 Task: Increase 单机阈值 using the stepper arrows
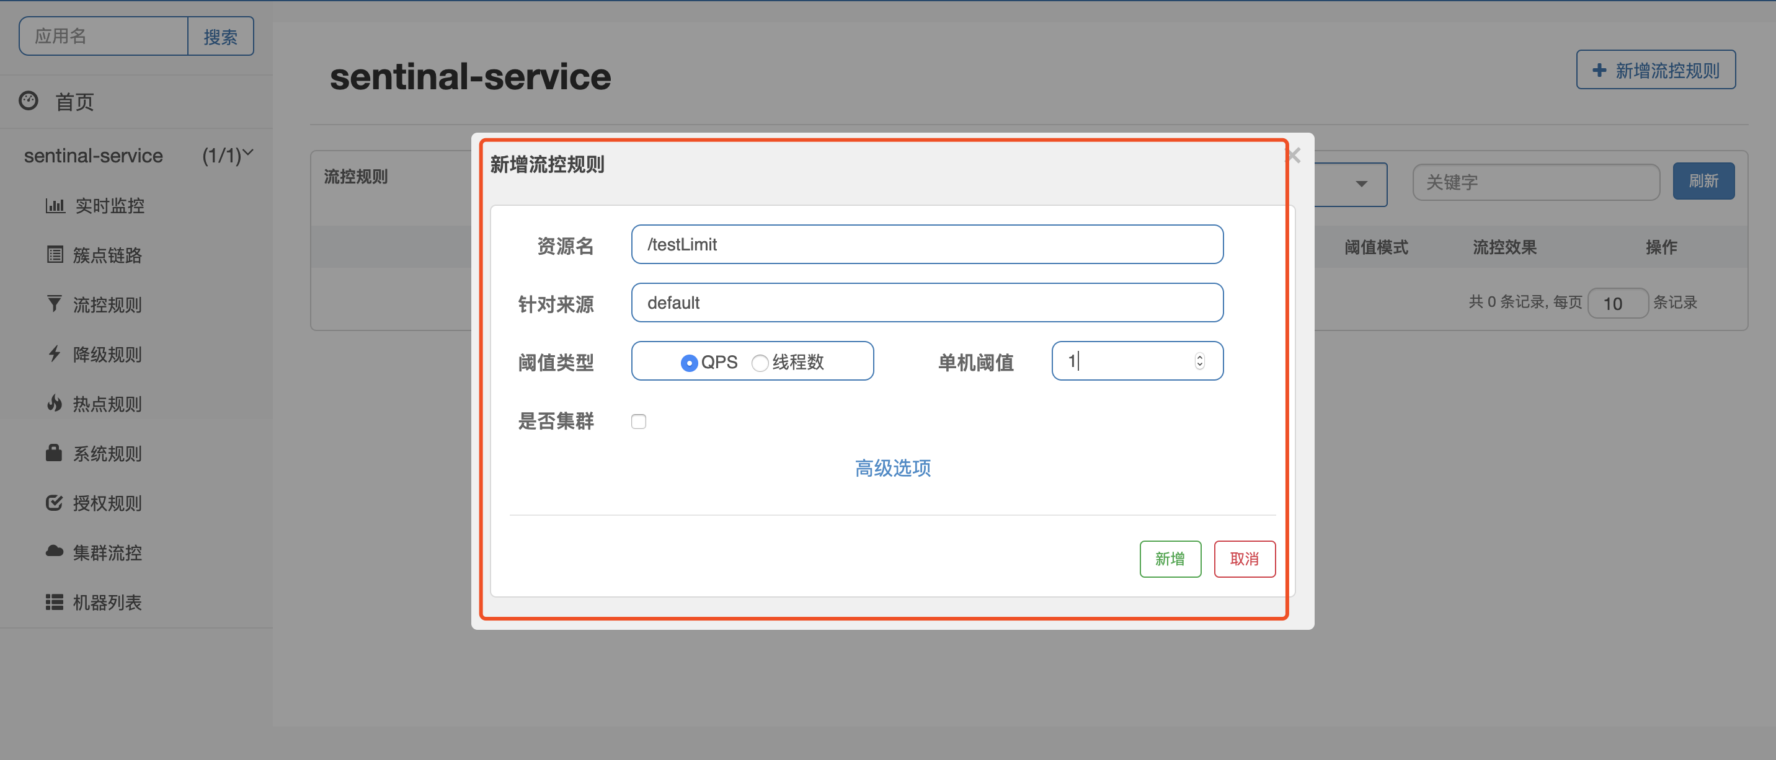(1200, 357)
